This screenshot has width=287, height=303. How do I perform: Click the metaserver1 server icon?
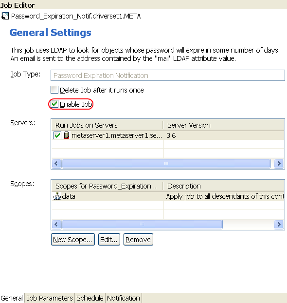coord(66,135)
